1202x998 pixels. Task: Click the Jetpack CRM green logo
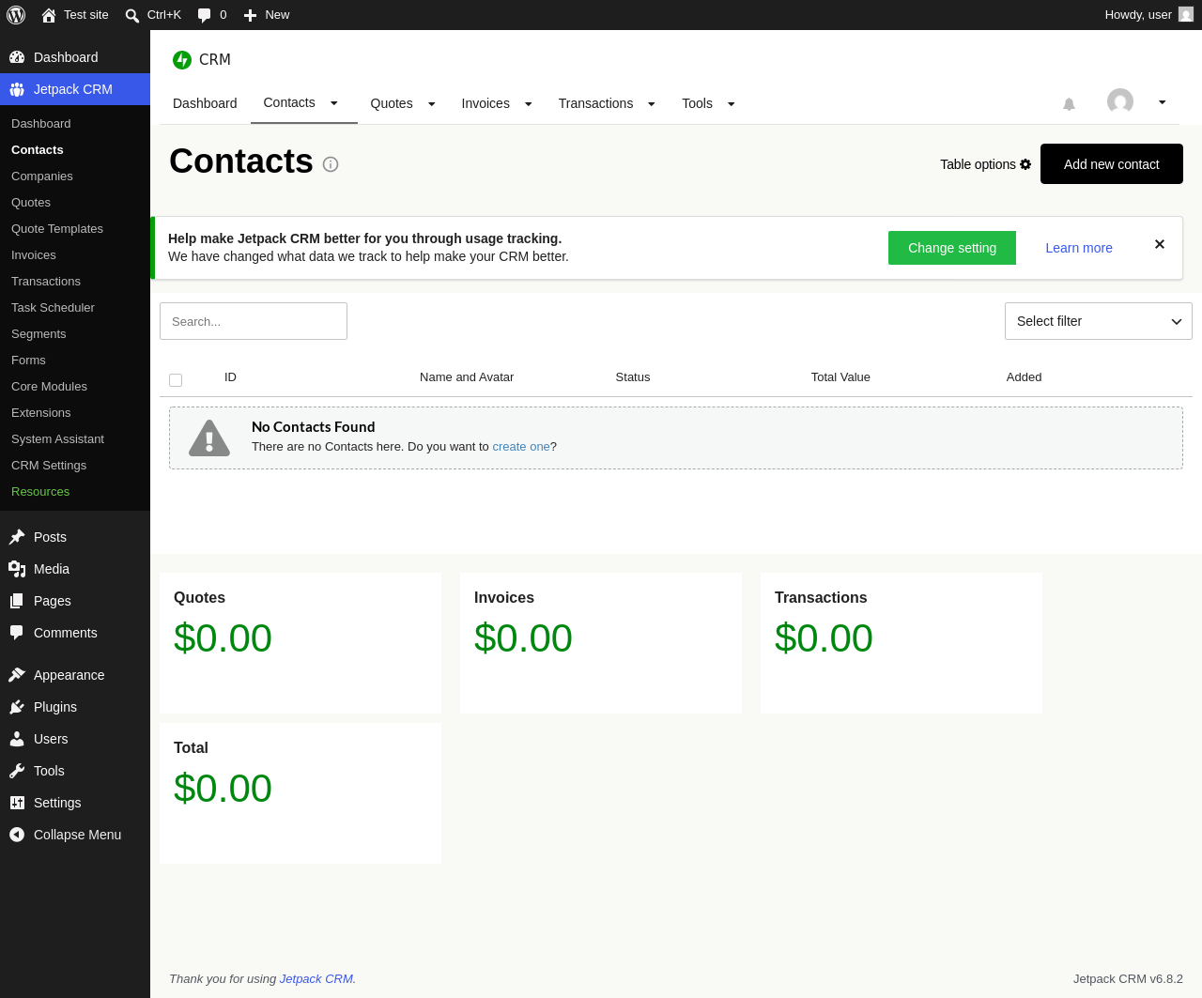tap(182, 60)
